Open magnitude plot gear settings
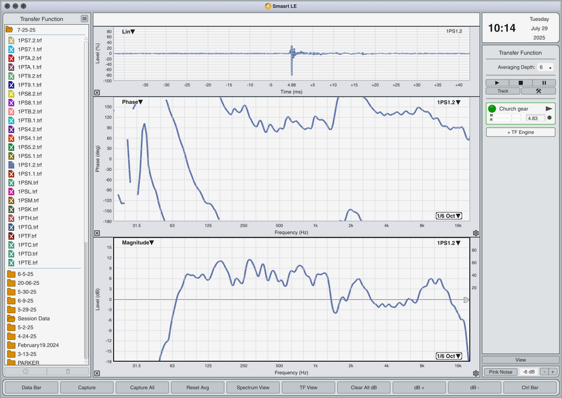The width and height of the screenshot is (562, 398). point(476,373)
